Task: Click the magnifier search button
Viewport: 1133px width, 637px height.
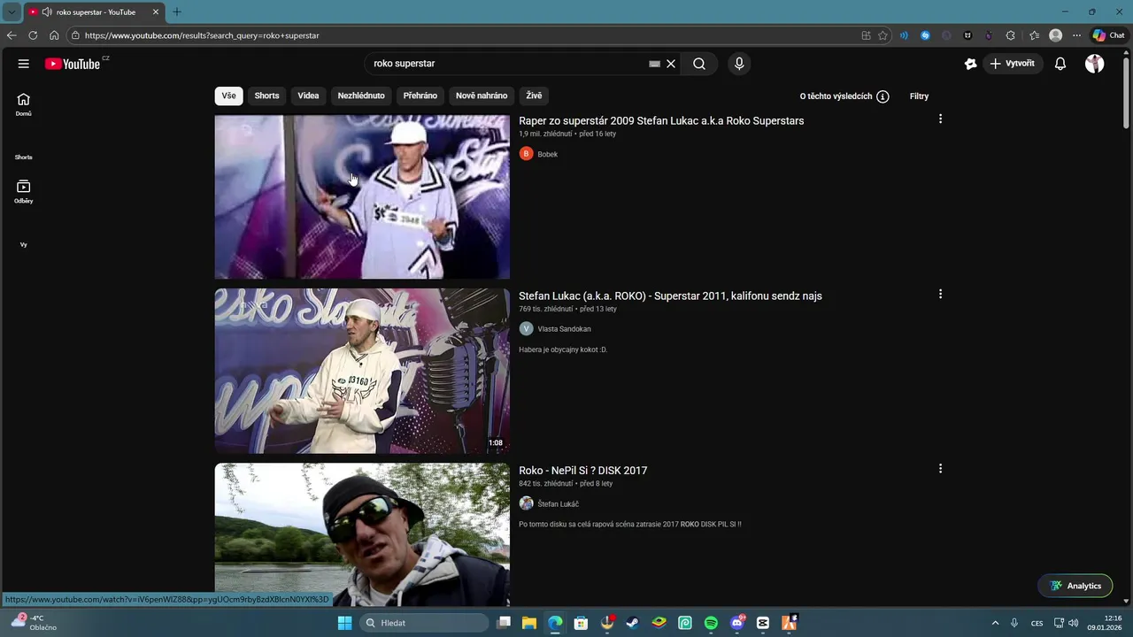Action: [x=699, y=64]
